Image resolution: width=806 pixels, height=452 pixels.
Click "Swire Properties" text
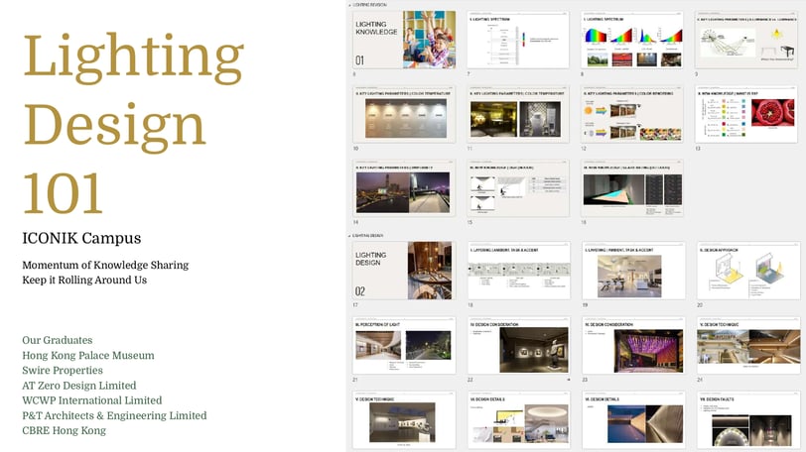63,371
